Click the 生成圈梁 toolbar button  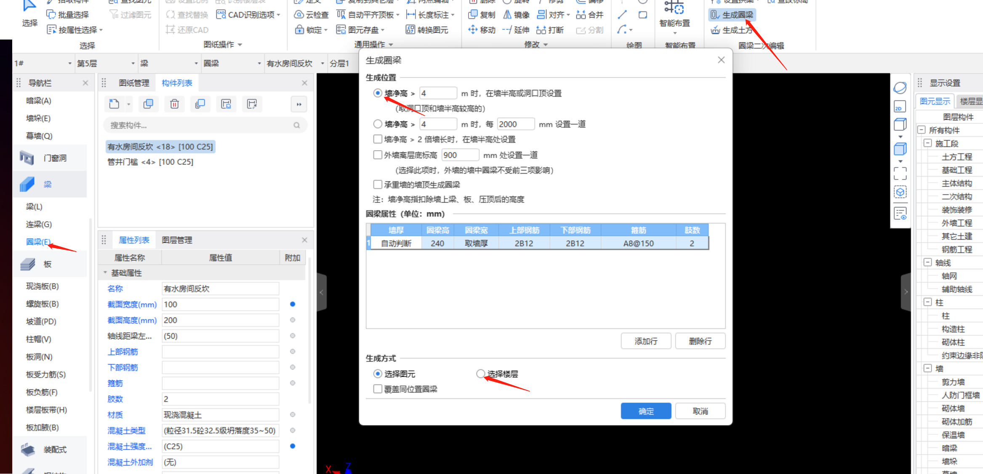tap(732, 15)
